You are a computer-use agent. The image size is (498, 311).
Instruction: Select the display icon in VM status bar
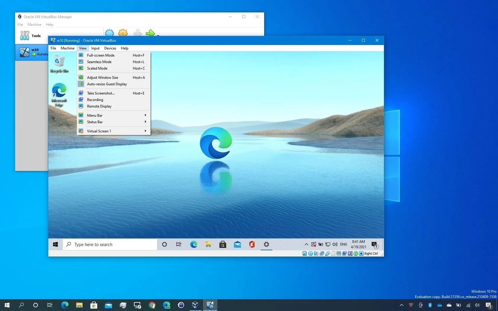point(339,254)
